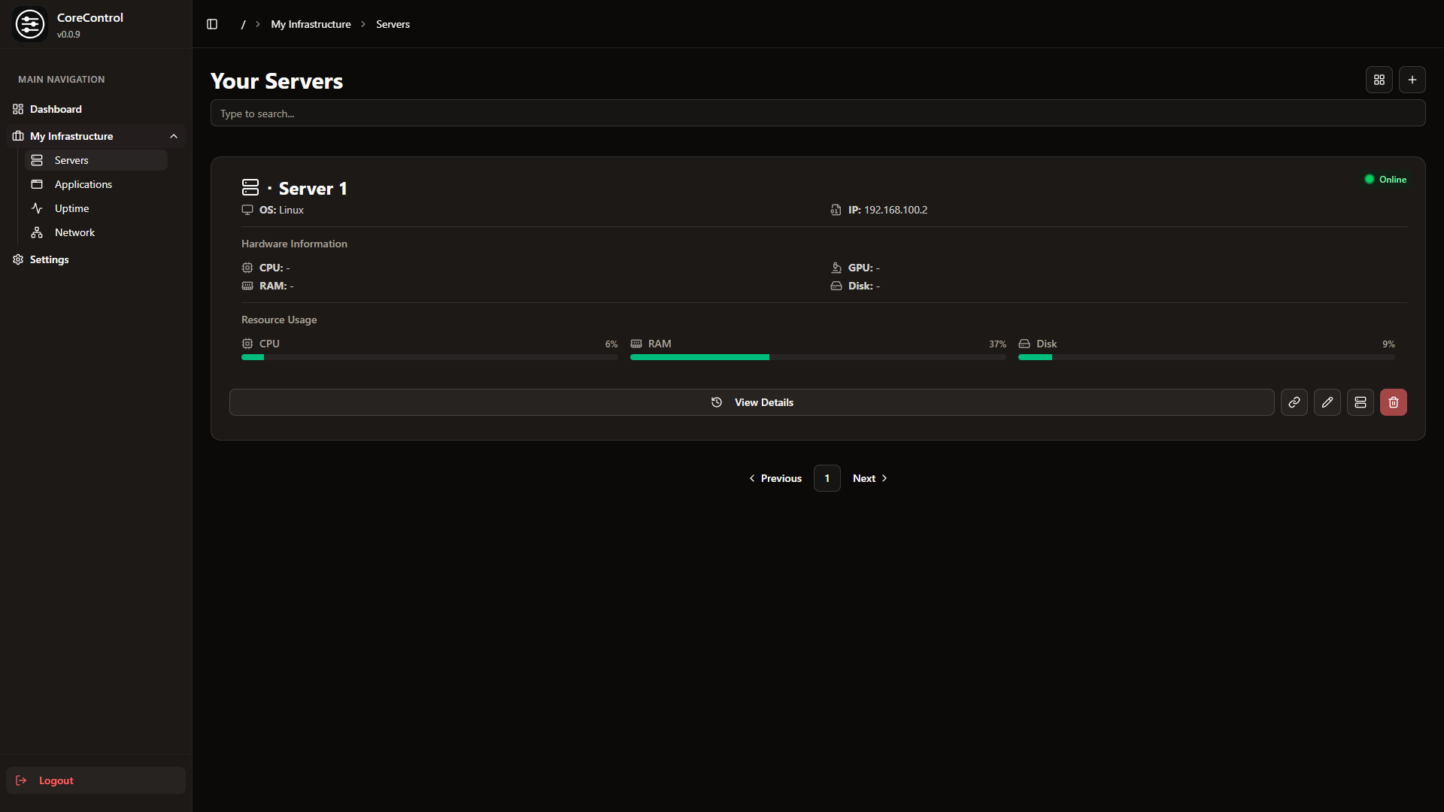
Task: Delete Server 1 with the trash icon
Action: [x=1393, y=402]
